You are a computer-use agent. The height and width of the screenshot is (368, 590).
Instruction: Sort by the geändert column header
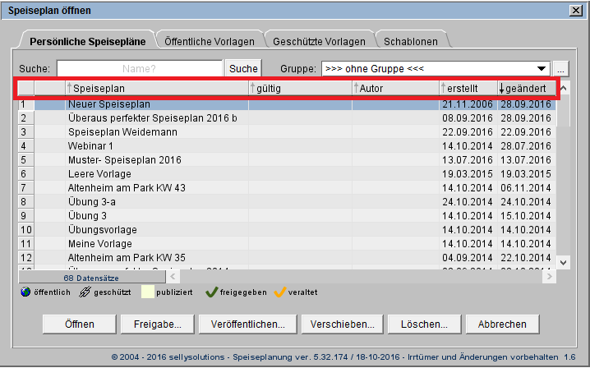point(527,89)
